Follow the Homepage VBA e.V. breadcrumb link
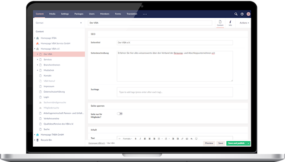Image resolution: width=285 pixels, height=162 pixels. 97,143
